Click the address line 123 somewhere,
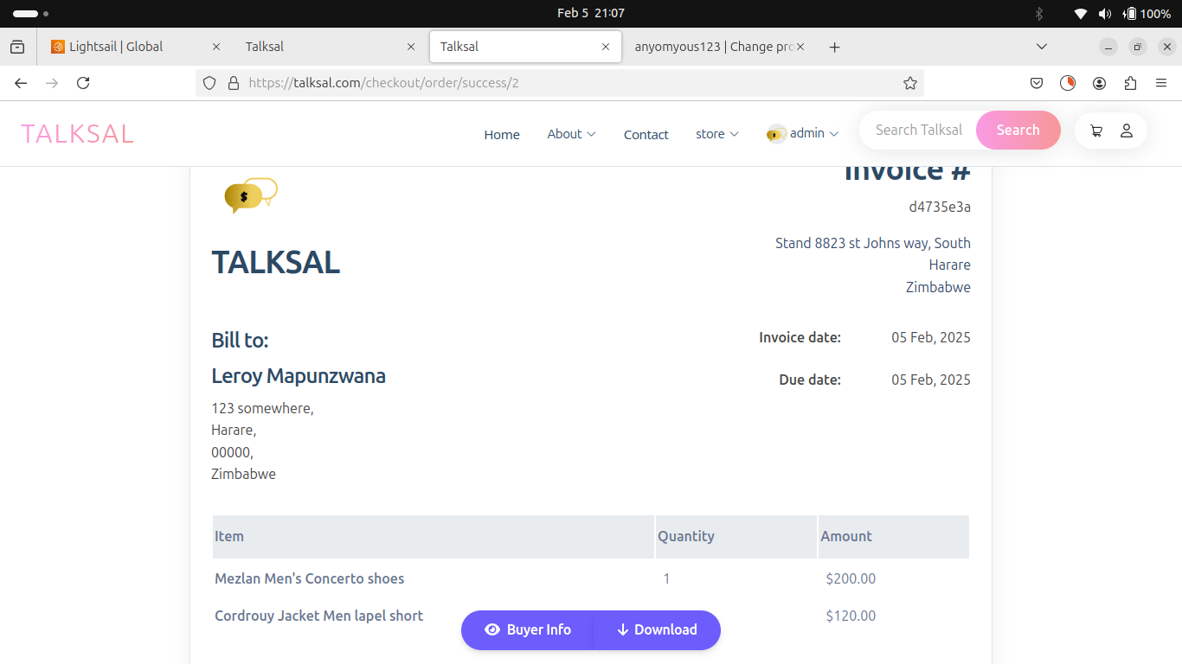Screen dimensions: 1182x664 click(x=262, y=408)
